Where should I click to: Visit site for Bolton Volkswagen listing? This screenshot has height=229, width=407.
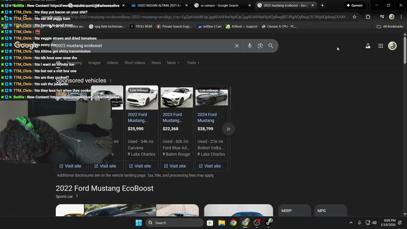tap(210, 166)
